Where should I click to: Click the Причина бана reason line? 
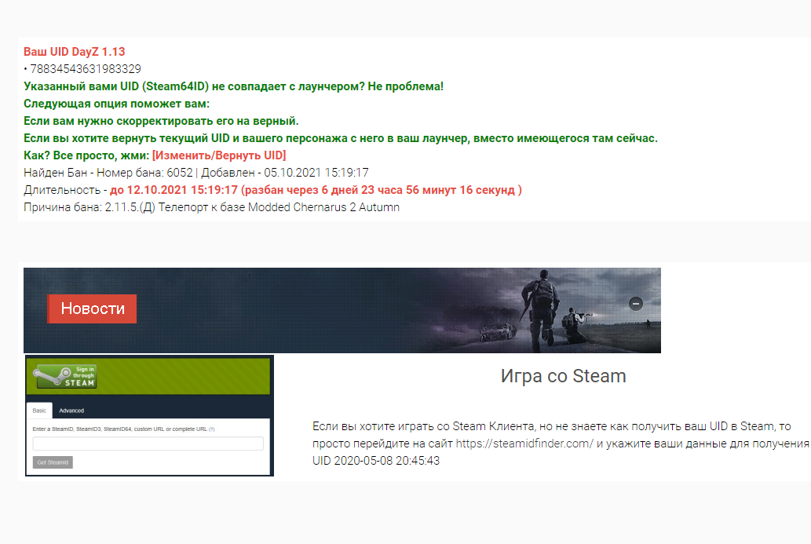211,206
